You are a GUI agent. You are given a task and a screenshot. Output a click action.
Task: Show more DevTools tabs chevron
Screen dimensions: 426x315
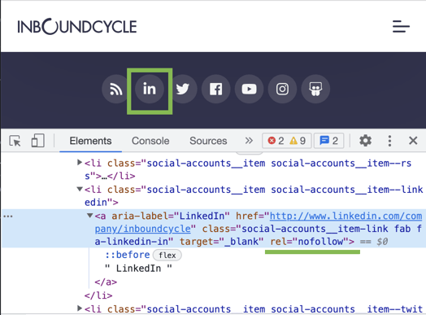249,141
